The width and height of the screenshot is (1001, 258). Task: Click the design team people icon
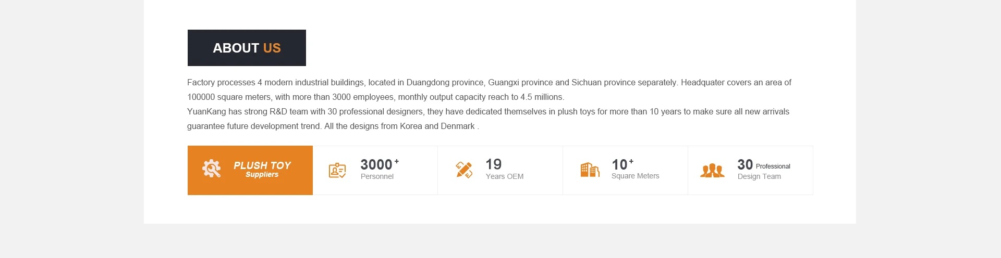712,170
